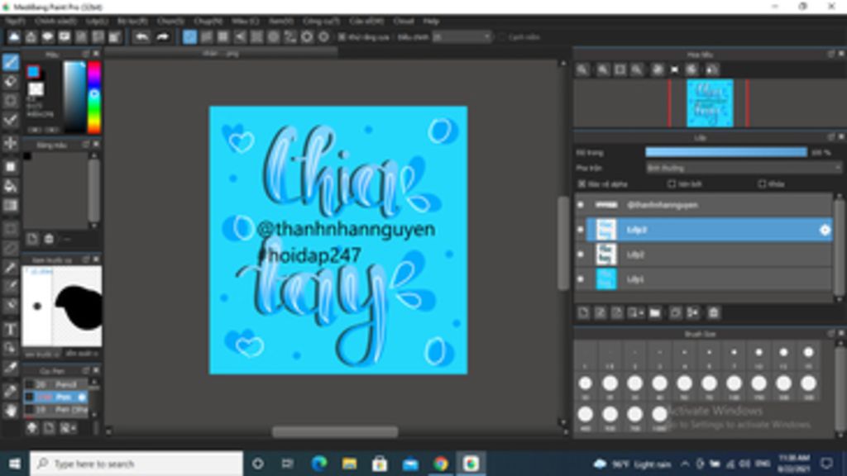Select the Move tool
This screenshot has height=476, width=847.
tap(10, 144)
